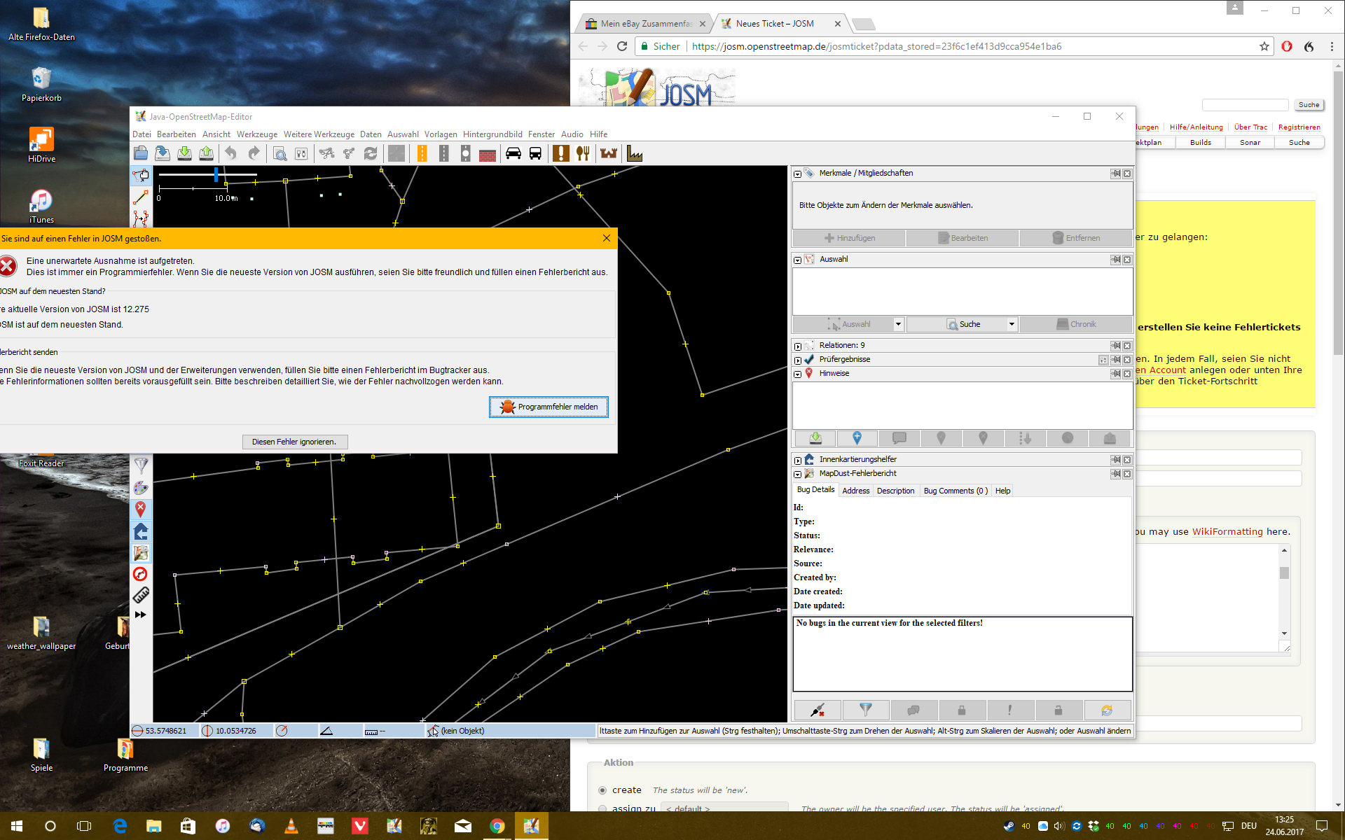The height and width of the screenshot is (840, 1345).
Task: Select the draw nodes tool
Action: tap(141, 198)
